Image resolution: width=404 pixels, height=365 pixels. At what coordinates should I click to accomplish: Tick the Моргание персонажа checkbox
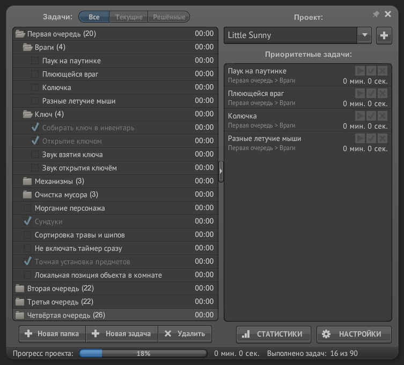pyautogui.click(x=27, y=208)
